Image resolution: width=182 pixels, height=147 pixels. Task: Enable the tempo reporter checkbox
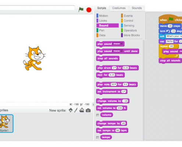tap(97, 137)
